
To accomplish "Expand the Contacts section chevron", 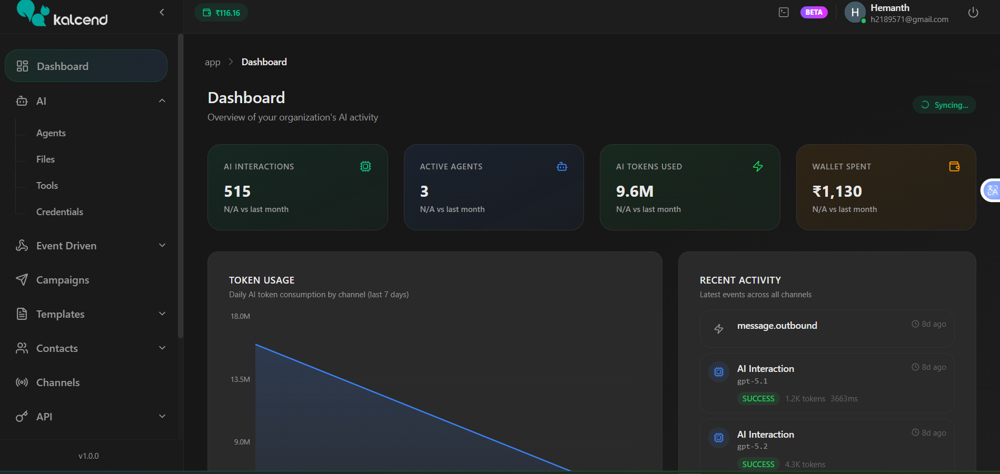I will [162, 348].
